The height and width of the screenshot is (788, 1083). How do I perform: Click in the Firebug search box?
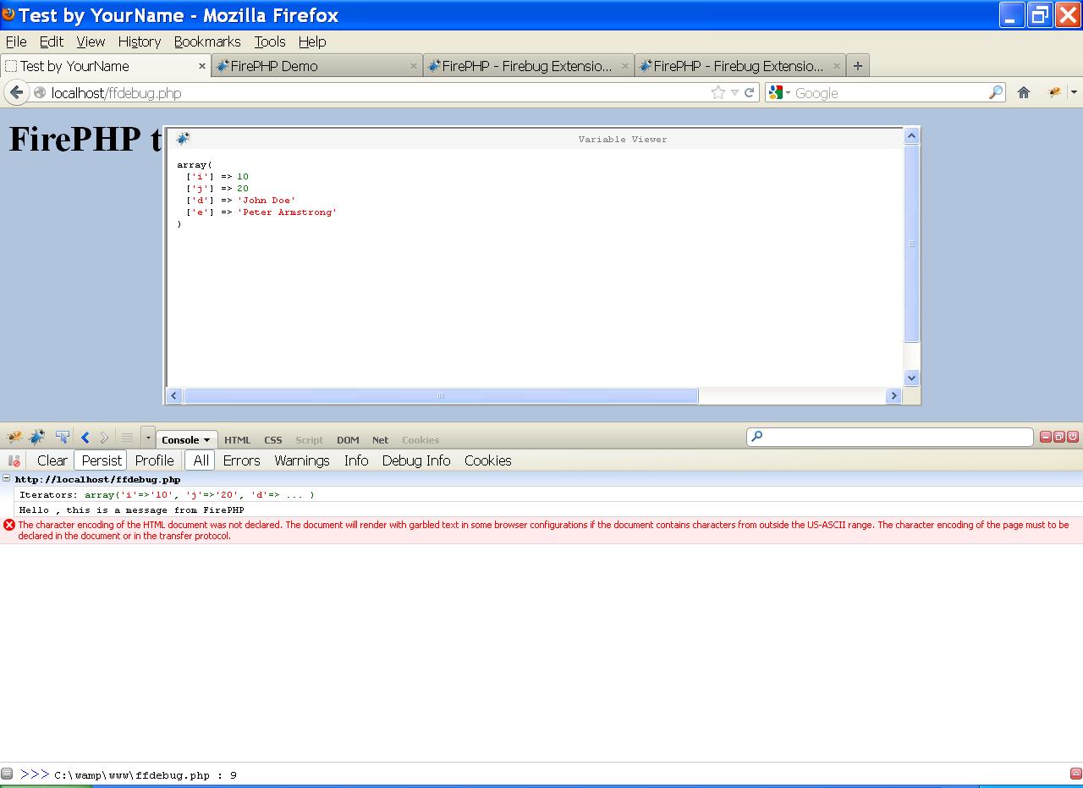(x=889, y=437)
